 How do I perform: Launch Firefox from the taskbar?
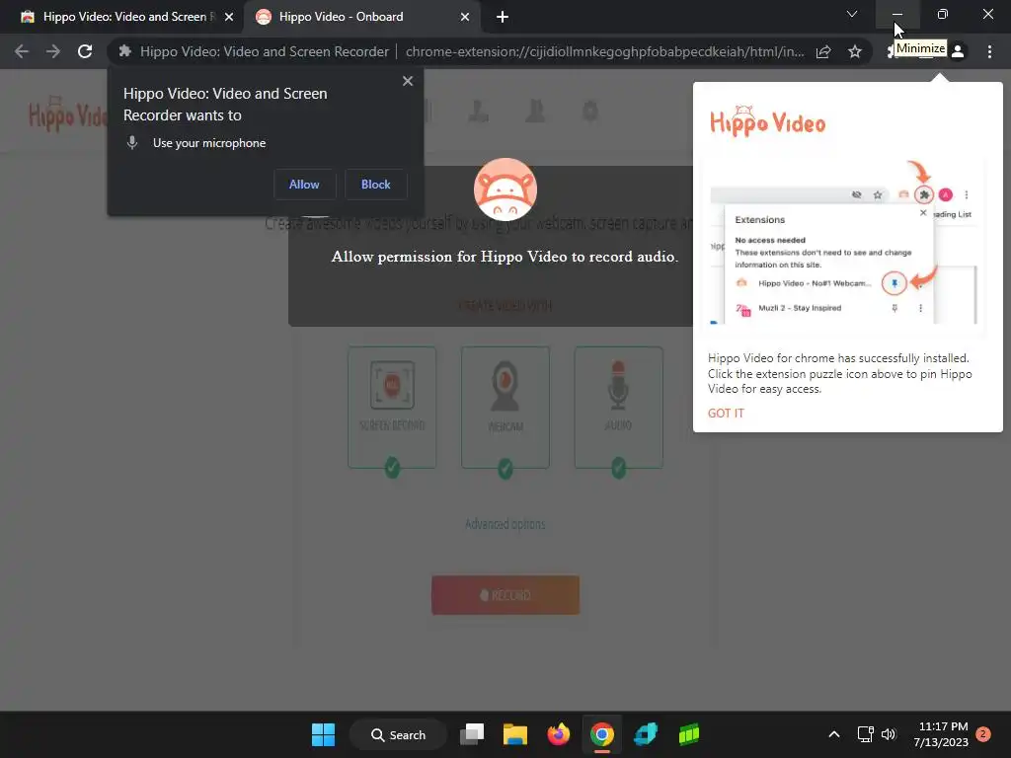[559, 734]
